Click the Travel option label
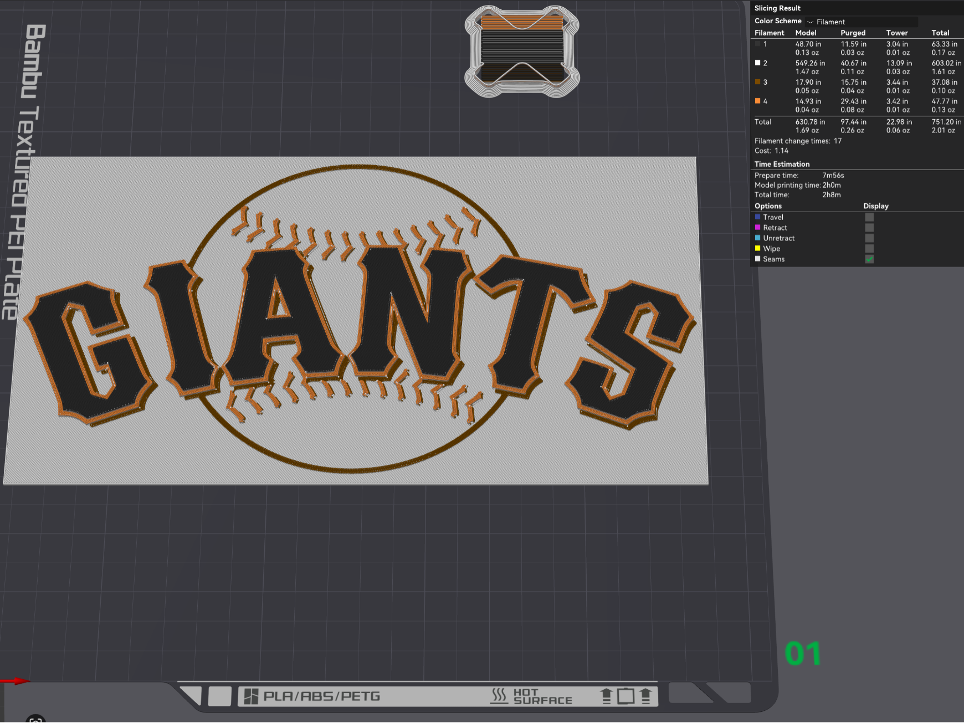The width and height of the screenshot is (964, 723). coord(773,218)
